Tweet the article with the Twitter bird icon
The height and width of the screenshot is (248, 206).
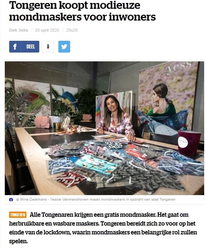click(x=64, y=47)
